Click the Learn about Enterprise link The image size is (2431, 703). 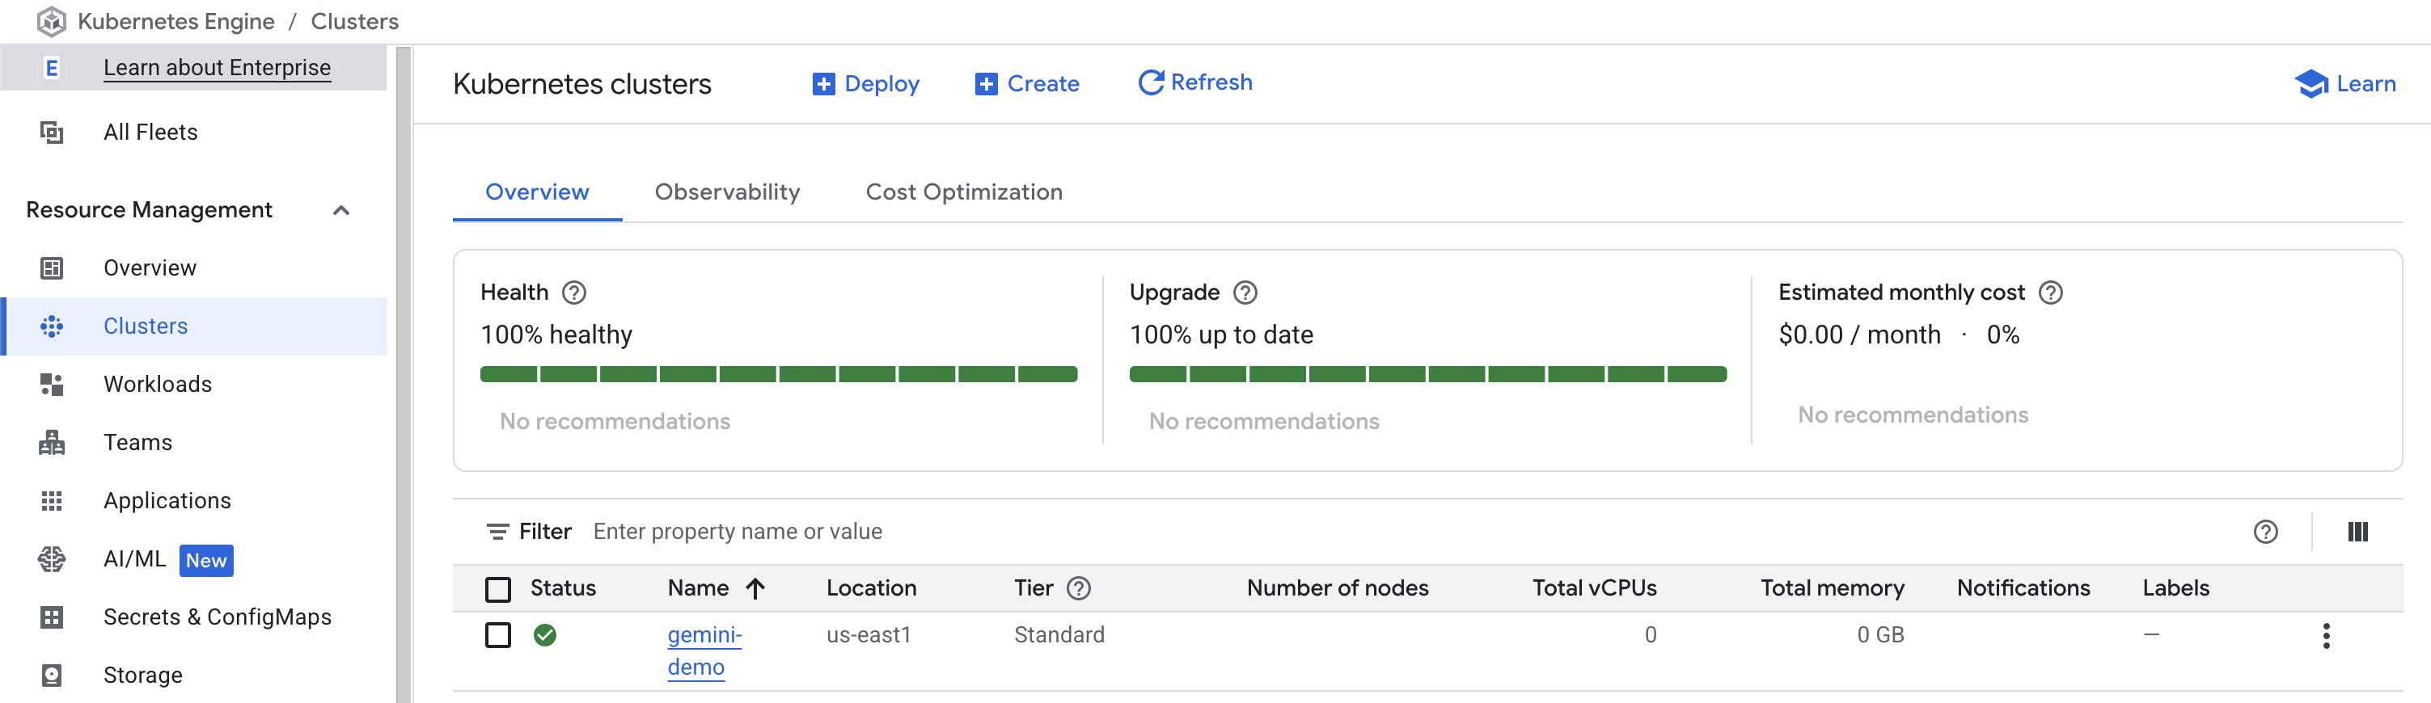(x=217, y=68)
